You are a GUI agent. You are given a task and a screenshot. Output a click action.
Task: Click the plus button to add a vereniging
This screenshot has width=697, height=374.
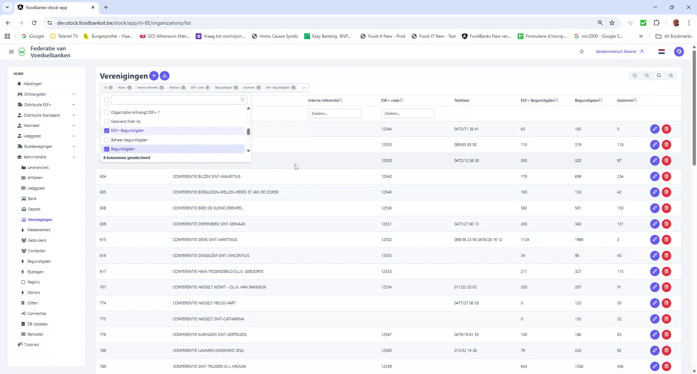tap(154, 76)
